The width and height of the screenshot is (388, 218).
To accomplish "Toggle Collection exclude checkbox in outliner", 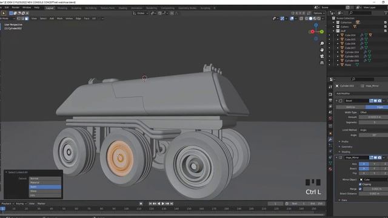I will (x=386, y=22).
